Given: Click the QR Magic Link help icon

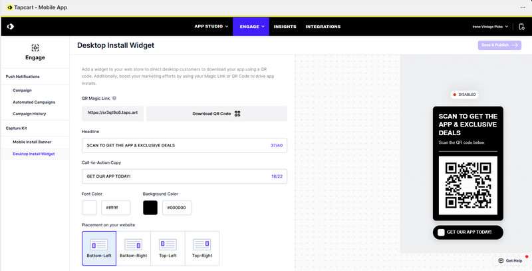Looking at the screenshot, I should pyautogui.click(x=114, y=98).
